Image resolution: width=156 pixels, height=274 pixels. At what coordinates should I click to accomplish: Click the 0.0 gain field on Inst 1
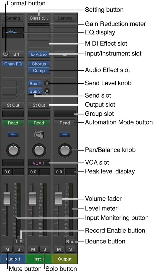33,172
